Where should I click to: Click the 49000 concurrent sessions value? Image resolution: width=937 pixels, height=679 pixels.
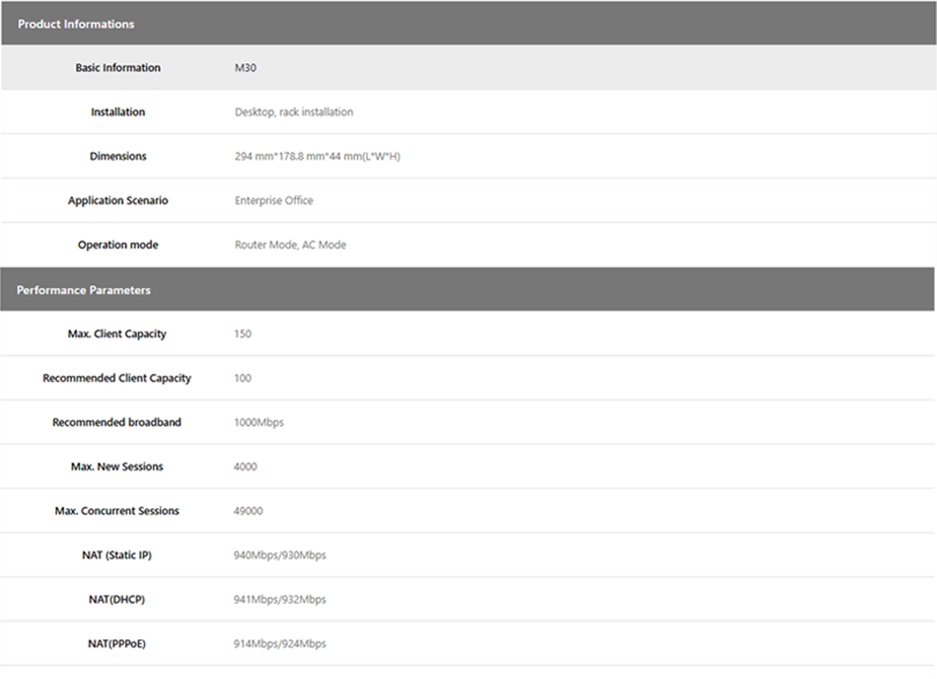(x=248, y=511)
